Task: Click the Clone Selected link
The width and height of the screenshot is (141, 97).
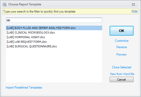Action: (122, 67)
